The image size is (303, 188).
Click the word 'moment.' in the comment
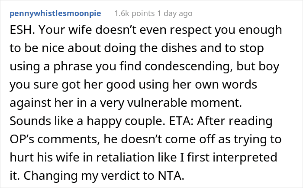216,103
